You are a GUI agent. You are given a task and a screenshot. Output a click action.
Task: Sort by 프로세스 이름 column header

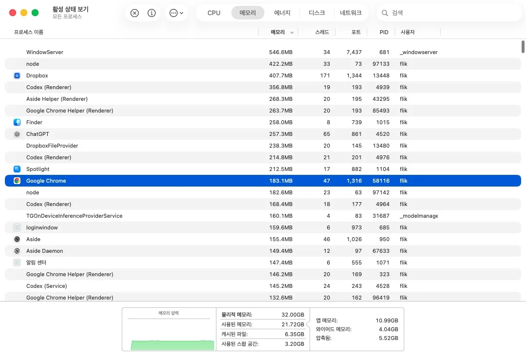(29, 32)
